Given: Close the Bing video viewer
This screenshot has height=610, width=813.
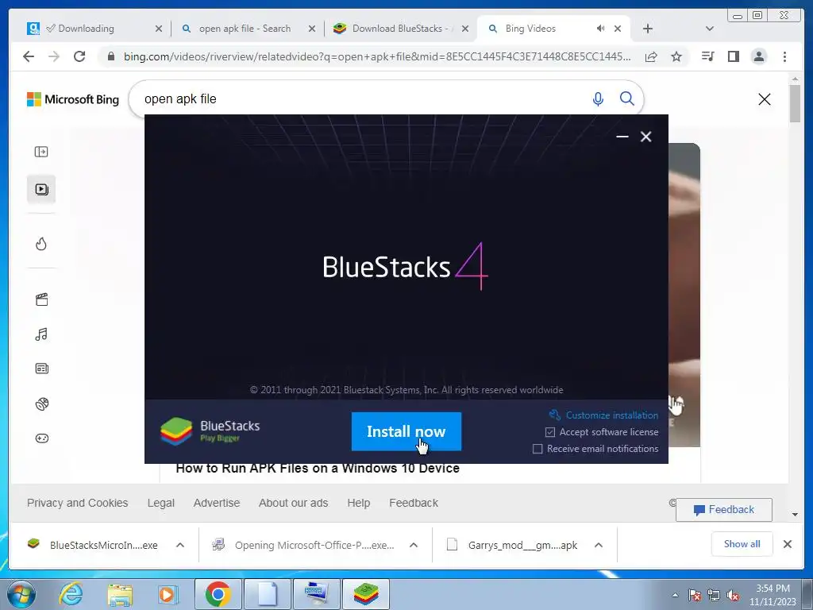Looking at the screenshot, I should click(x=765, y=99).
